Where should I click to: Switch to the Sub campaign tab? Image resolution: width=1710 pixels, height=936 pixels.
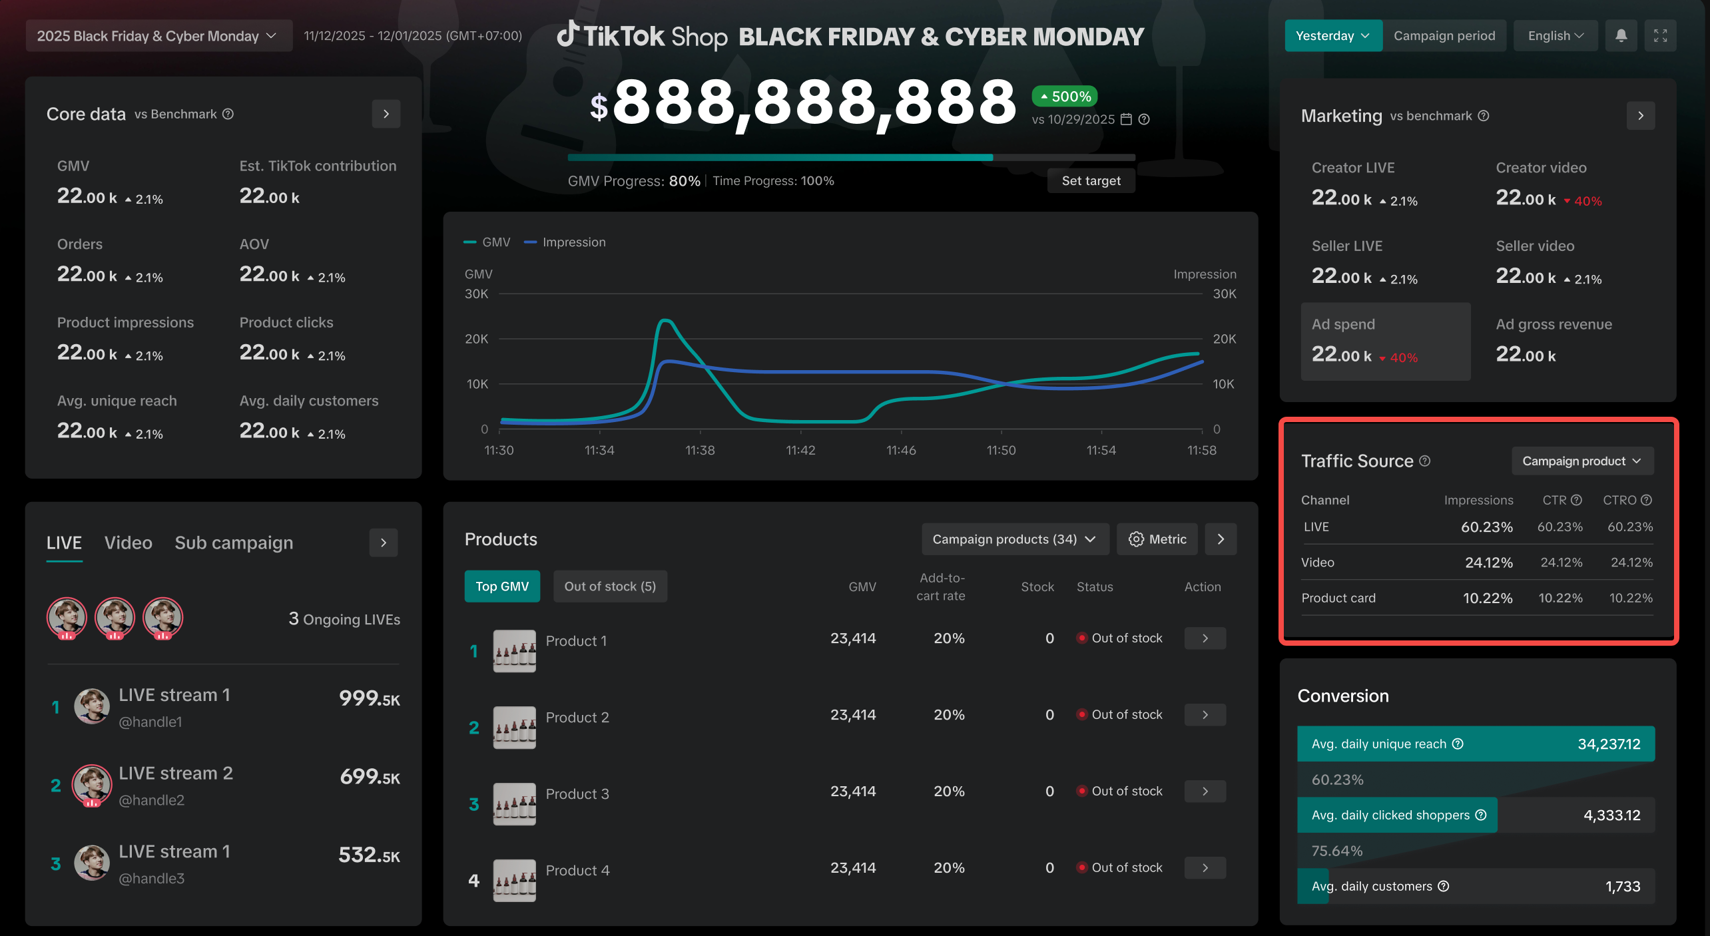(233, 543)
